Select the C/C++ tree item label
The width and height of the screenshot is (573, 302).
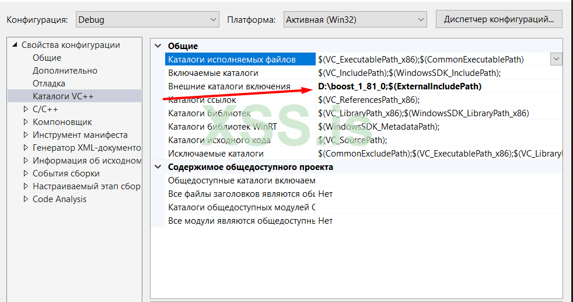[46, 109]
